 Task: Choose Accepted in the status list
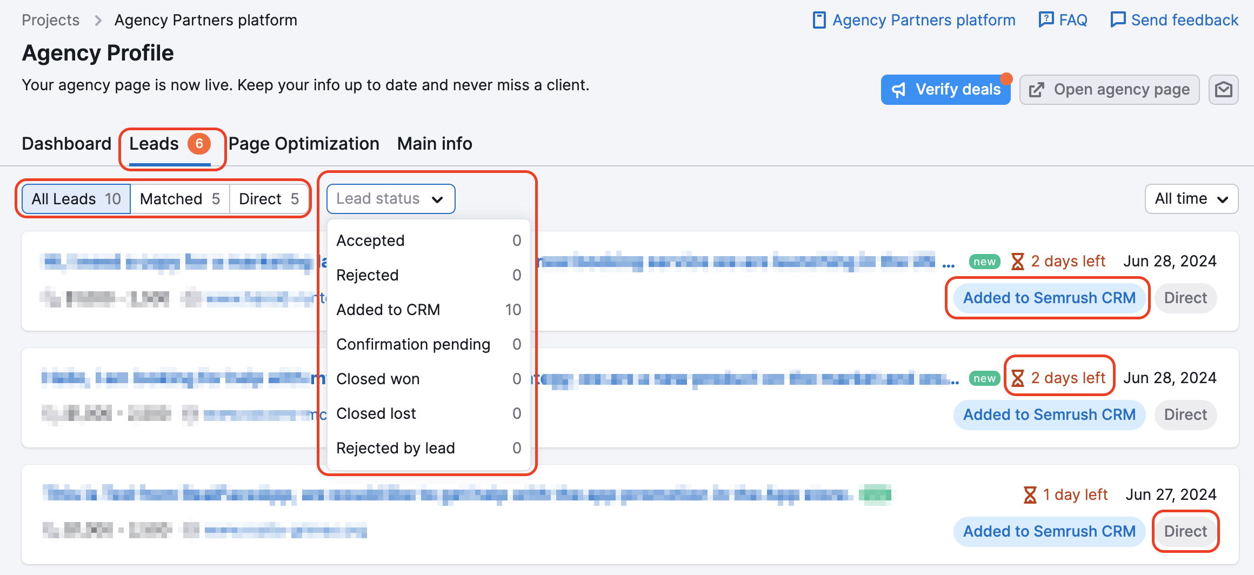429,240
